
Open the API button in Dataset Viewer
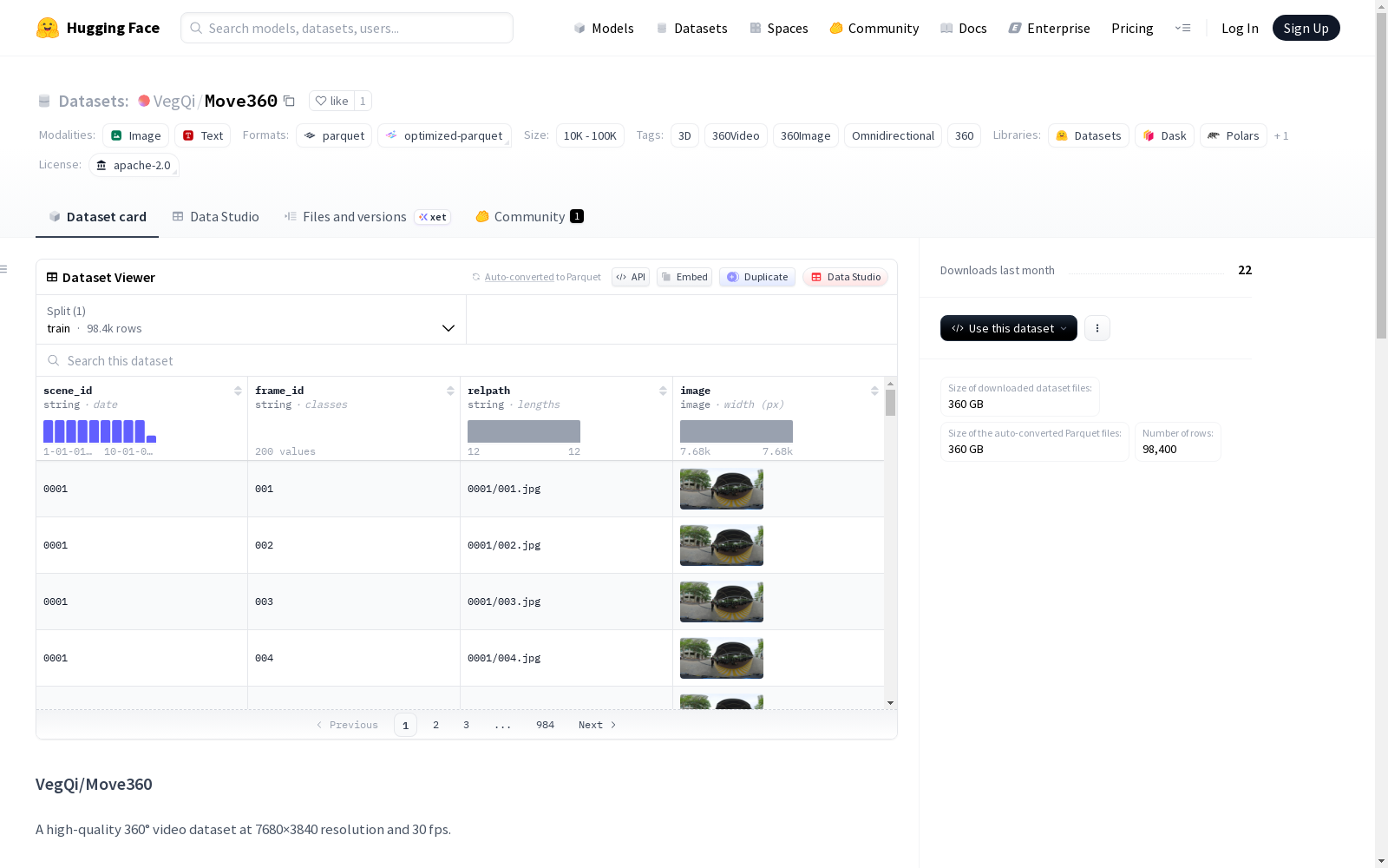tap(631, 277)
